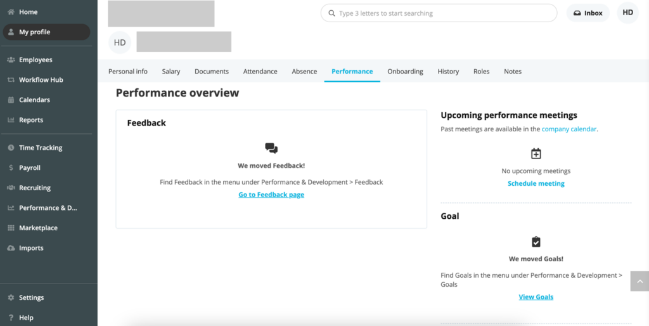This screenshot has height=326, width=649.
Task: Click the Calendars grid icon
Action: point(11,100)
